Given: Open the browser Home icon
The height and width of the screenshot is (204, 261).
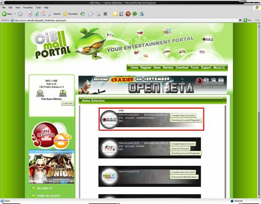Looking at the screenshot, I should point(43,14).
